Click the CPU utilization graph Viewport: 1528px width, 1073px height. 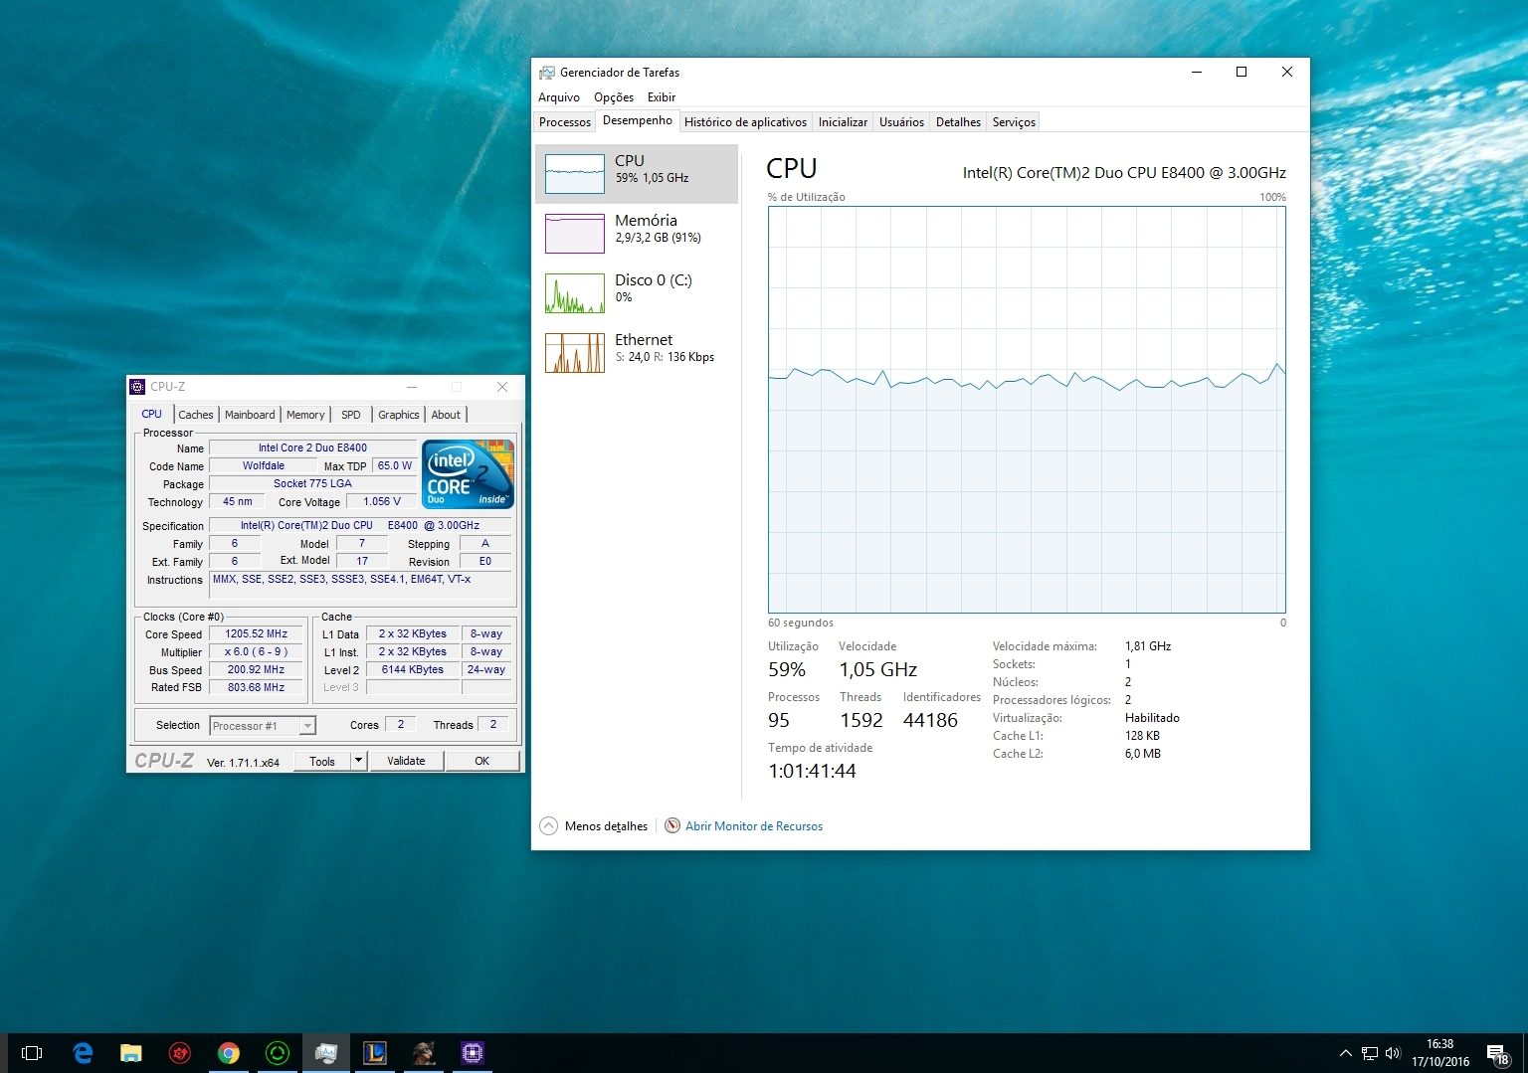pos(1027,410)
